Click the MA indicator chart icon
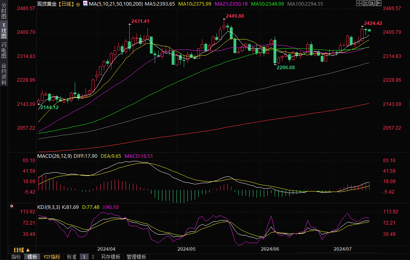This screenshot has height=260, width=410. click(x=85, y=3)
